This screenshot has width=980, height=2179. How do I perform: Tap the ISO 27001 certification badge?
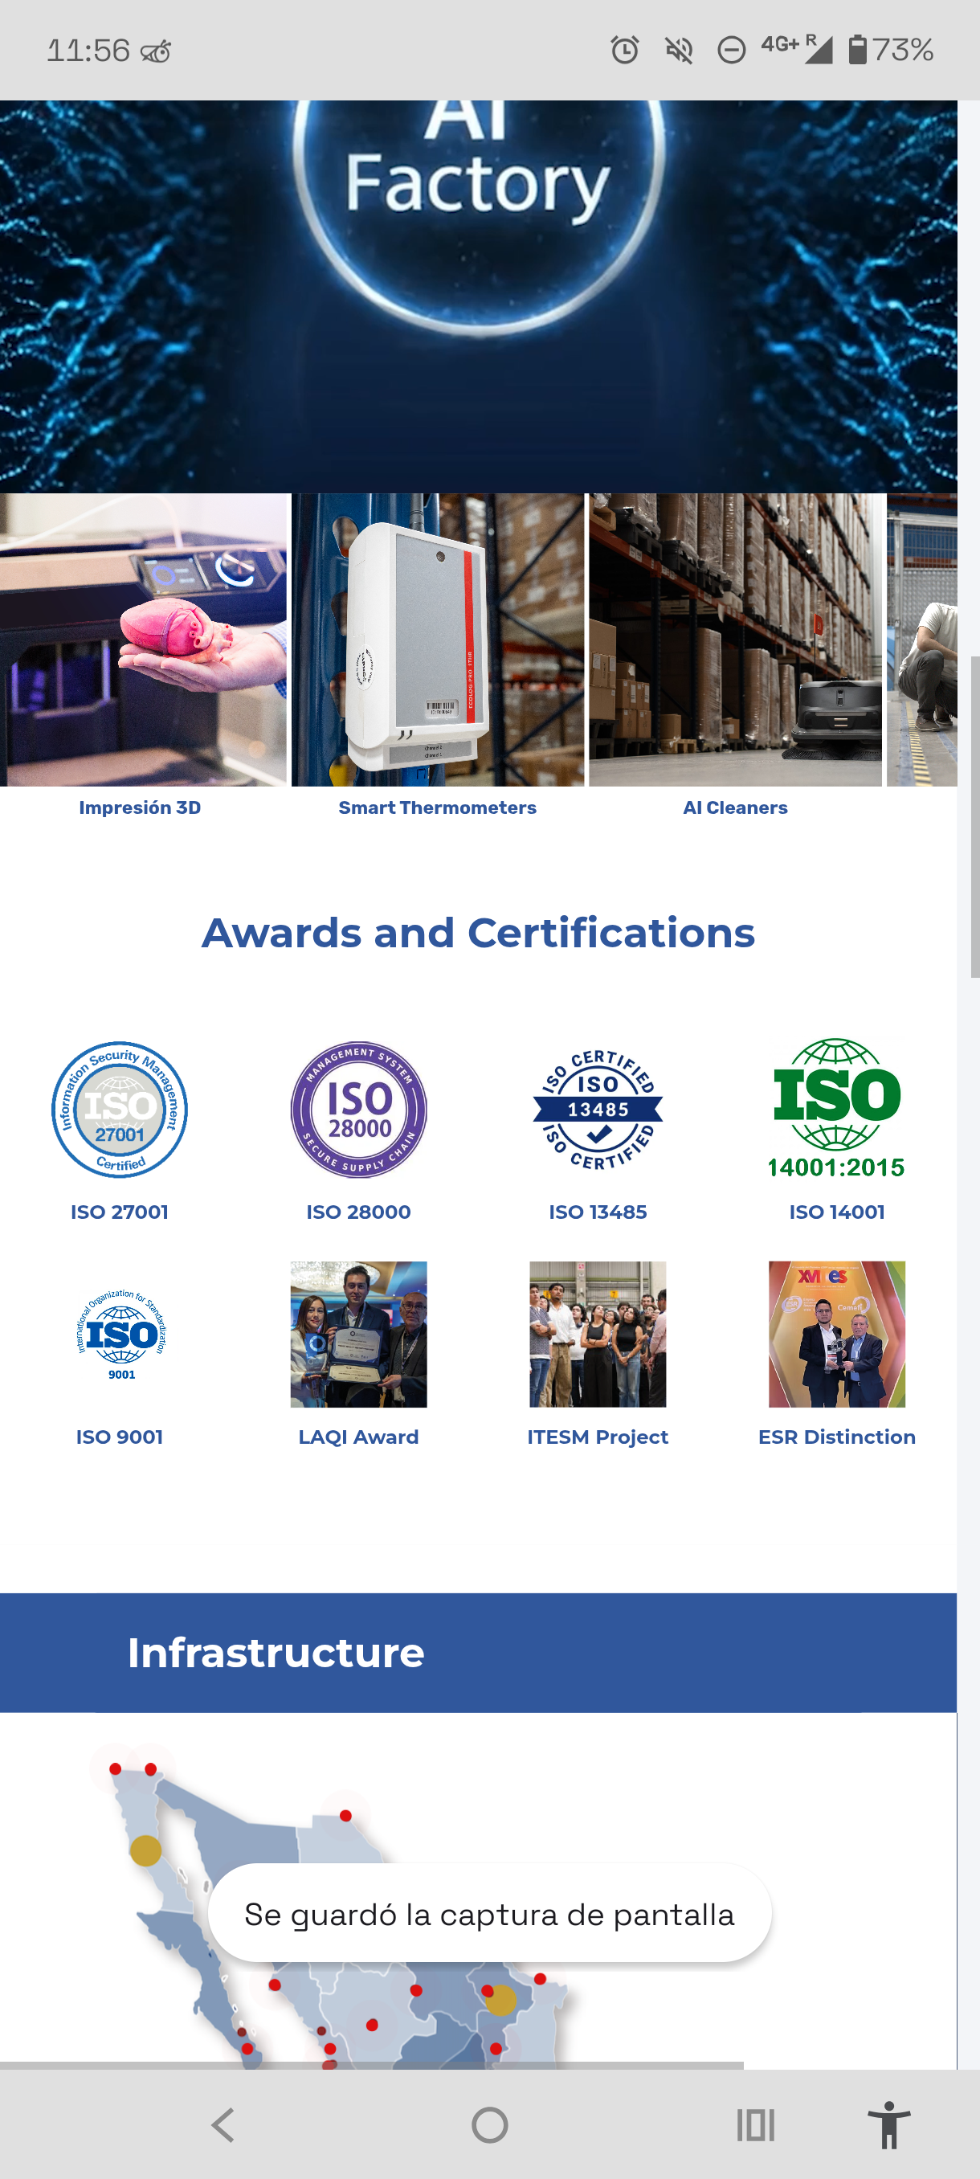pyautogui.click(x=119, y=1109)
